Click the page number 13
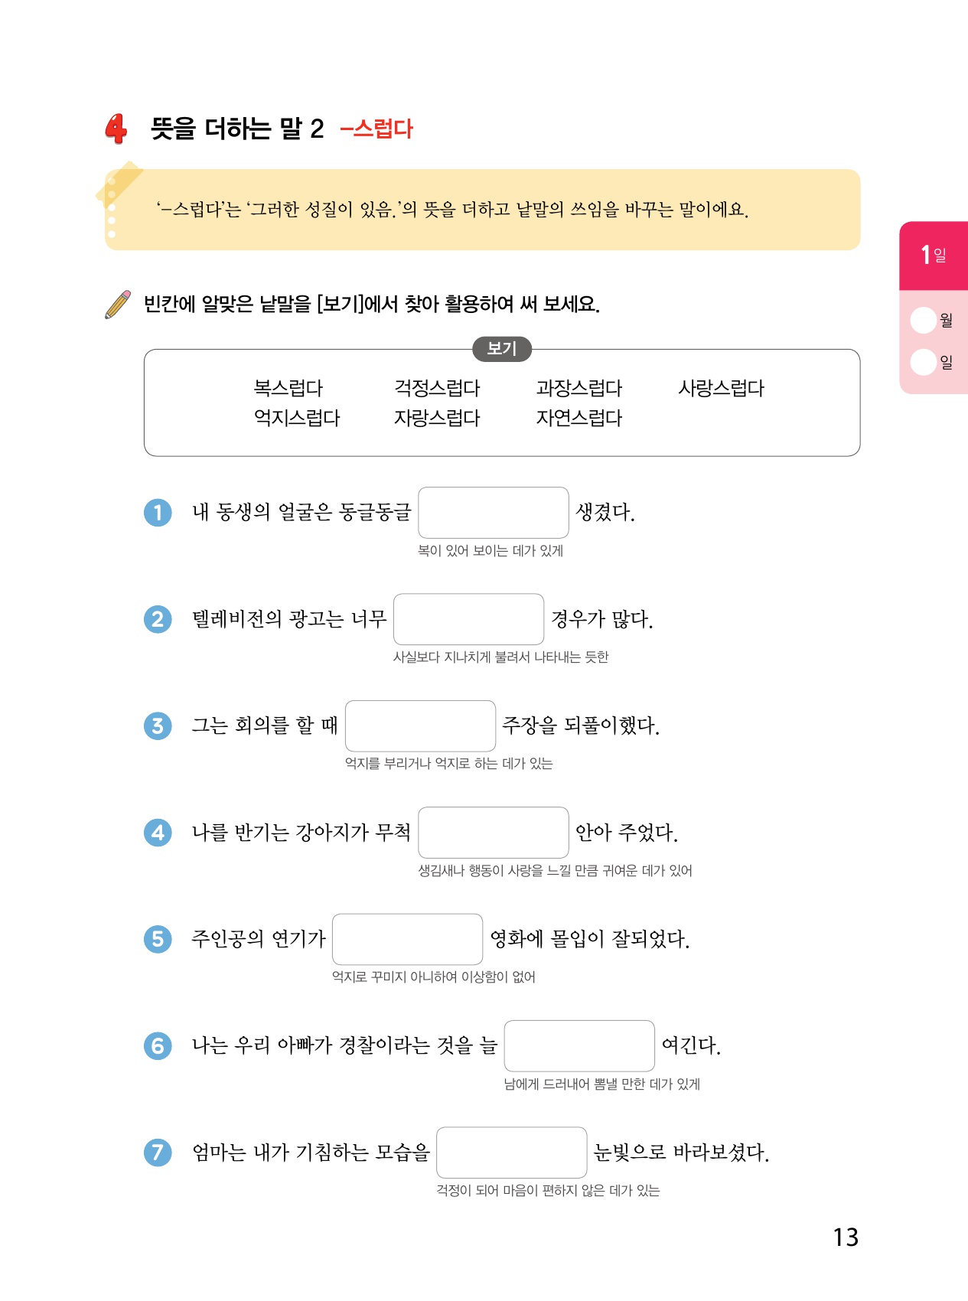 [846, 1237]
